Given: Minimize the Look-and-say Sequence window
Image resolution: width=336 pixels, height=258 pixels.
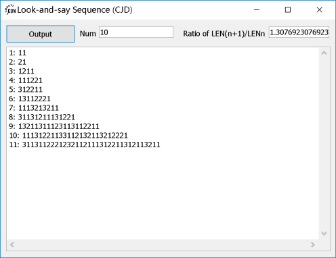Looking at the screenshot, I should click(257, 10).
